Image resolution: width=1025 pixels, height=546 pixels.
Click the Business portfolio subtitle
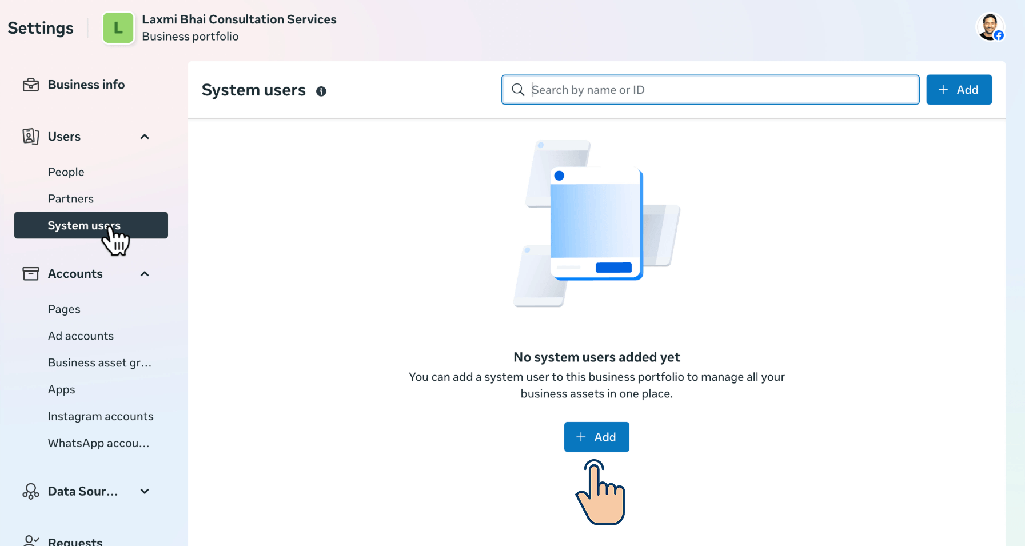click(x=190, y=37)
